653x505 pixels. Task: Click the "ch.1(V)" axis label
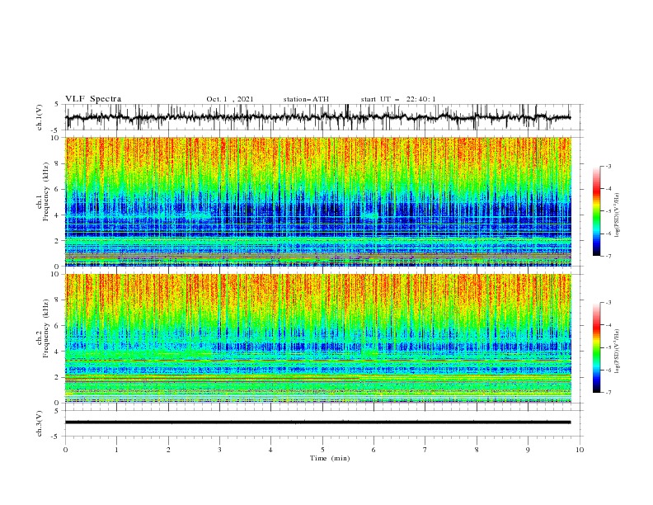coord(40,117)
